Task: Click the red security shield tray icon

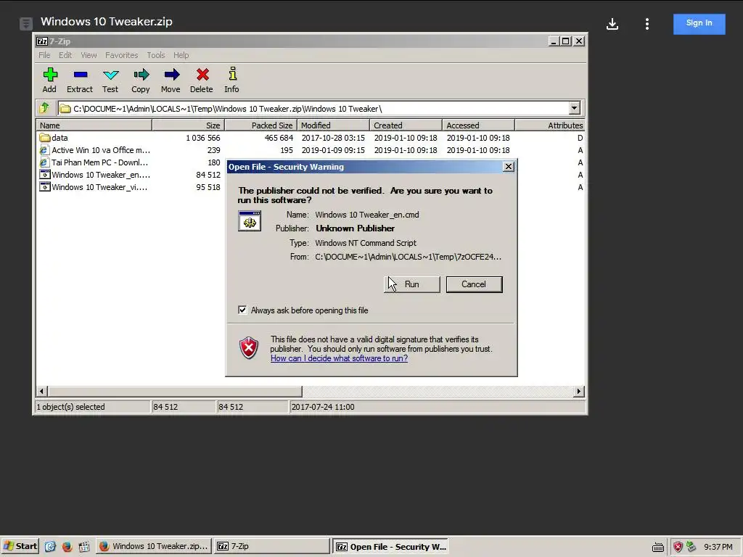Action: 678,547
